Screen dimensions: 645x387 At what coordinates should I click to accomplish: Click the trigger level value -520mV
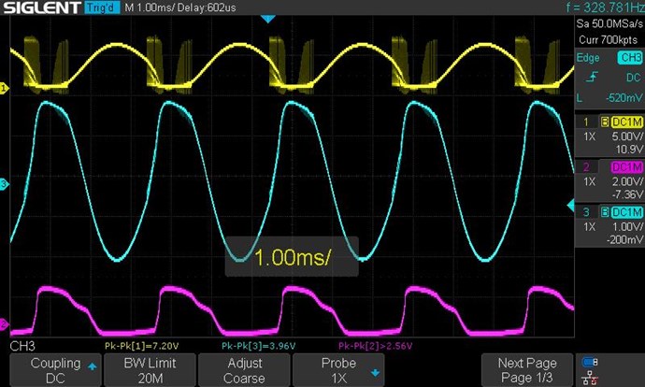[x=623, y=98]
